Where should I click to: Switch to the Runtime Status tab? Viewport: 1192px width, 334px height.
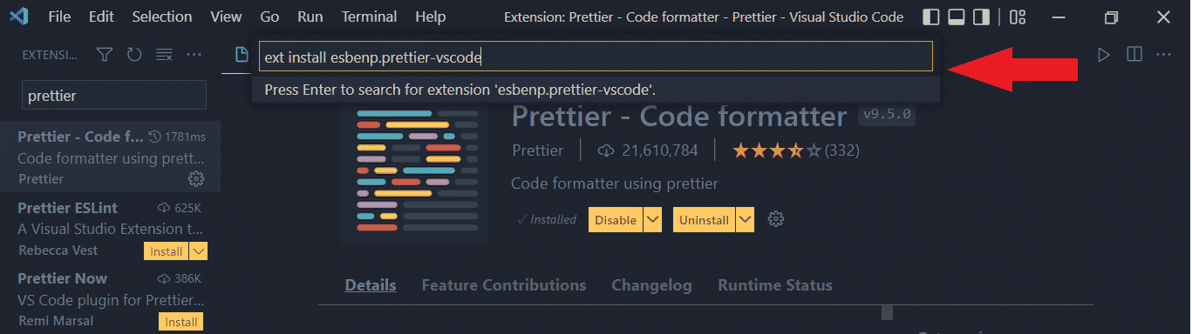(x=774, y=285)
